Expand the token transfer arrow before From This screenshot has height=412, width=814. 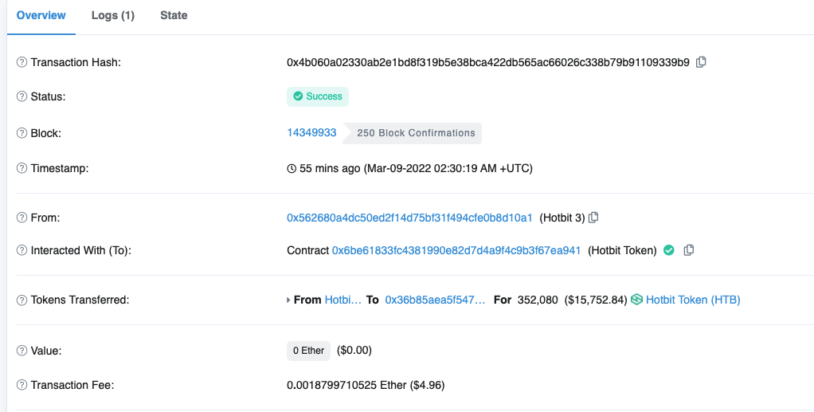tap(288, 300)
